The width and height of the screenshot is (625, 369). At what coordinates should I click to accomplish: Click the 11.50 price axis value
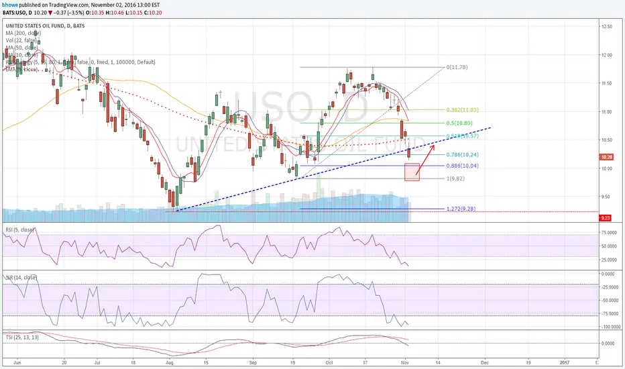[x=607, y=83]
